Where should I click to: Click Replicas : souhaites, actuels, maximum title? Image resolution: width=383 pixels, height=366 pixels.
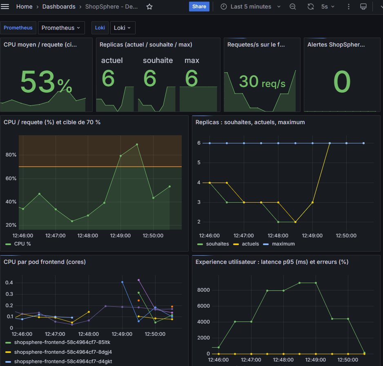point(250,122)
